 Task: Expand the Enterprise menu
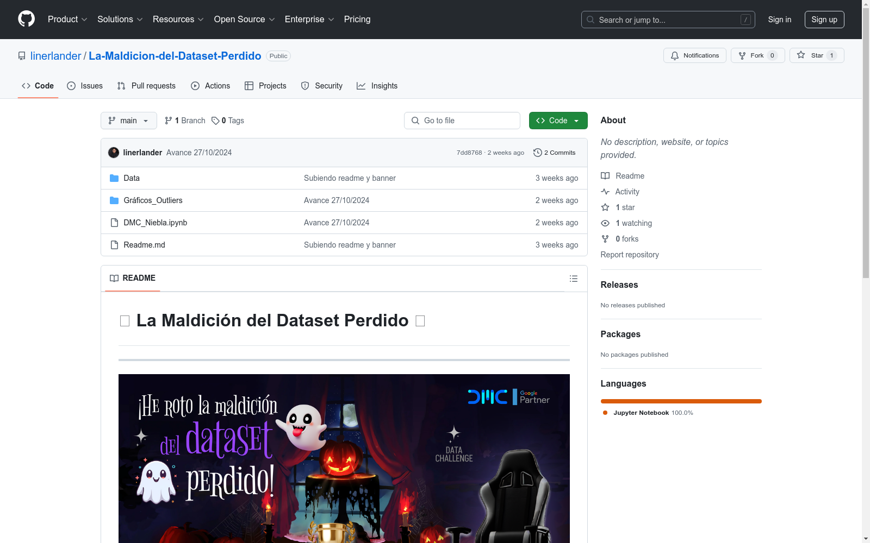[x=309, y=19]
